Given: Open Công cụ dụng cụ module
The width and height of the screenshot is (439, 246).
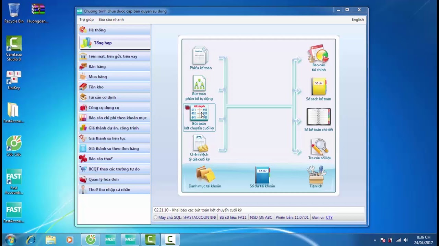Looking at the screenshot, I should [115, 108].
